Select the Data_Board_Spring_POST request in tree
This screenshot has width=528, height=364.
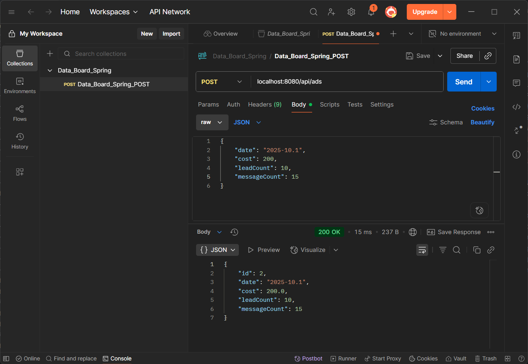tap(114, 84)
